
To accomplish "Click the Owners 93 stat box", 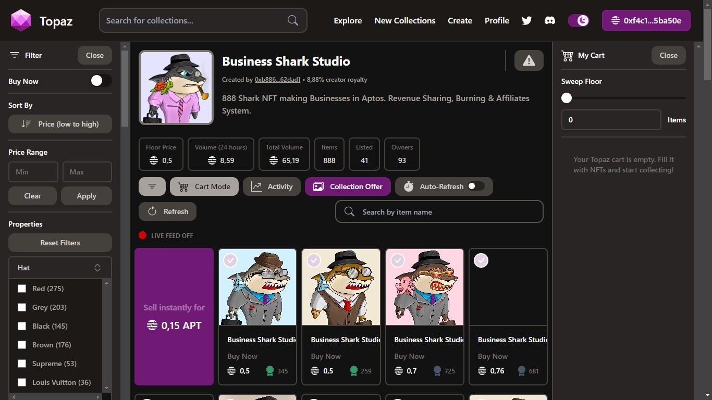I will coord(402,154).
